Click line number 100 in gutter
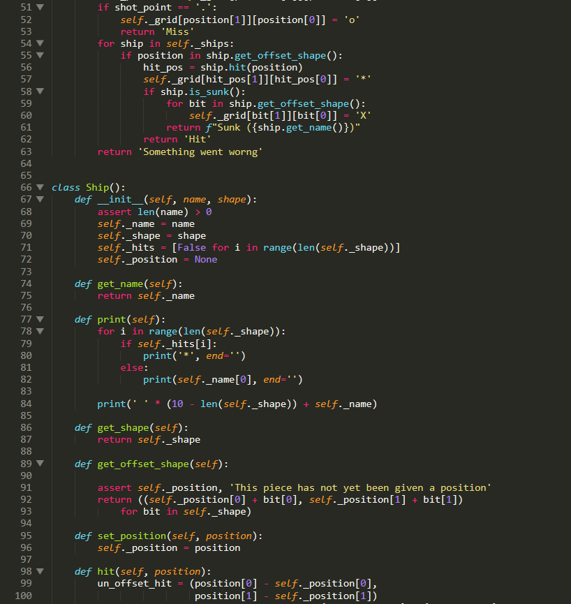This screenshot has height=604, width=571. click(24, 596)
